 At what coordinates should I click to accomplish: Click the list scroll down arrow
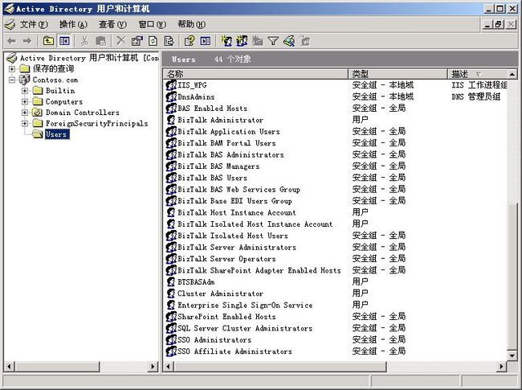click(512, 355)
